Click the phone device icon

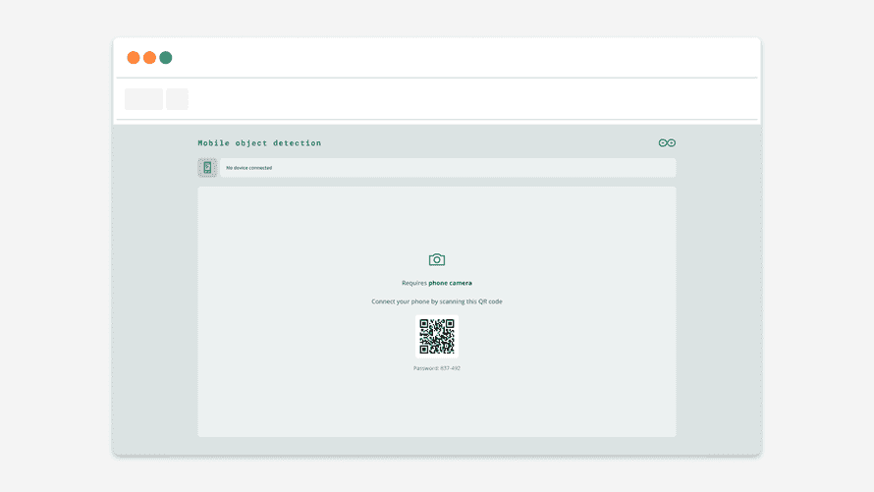(x=207, y=168)
